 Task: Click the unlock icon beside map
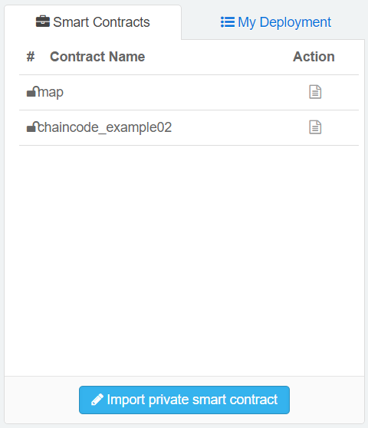pyautogui.click(x=31, y=91)
